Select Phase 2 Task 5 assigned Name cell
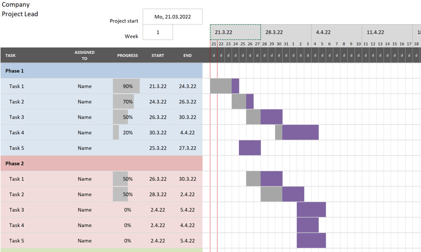Image resolution: width=421 pixels, height=252 pixels. (85, 241)
